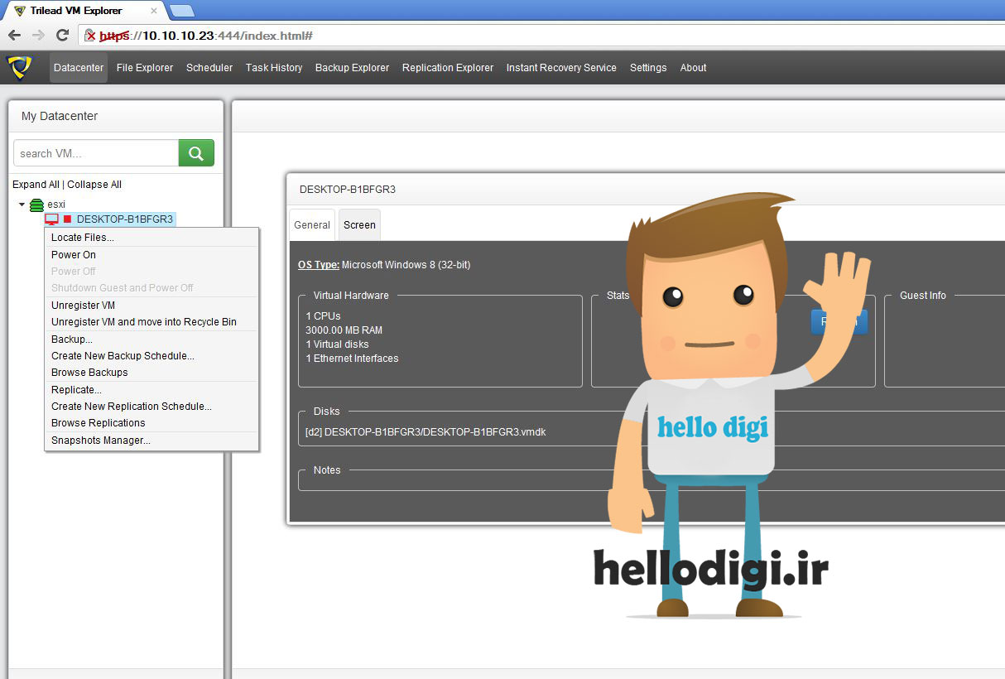This screenshot has width=1005, height=679.
Task: Open the Datacenter menu
Action: pyautogui.click(x=79, y=68)
